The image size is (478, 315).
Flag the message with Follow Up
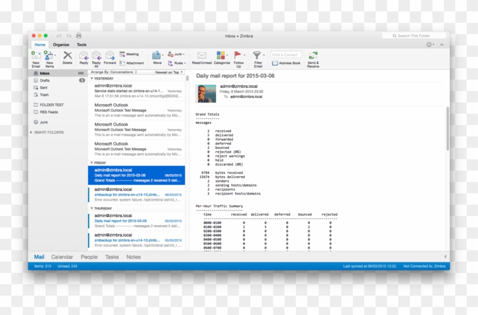[238, 59]
